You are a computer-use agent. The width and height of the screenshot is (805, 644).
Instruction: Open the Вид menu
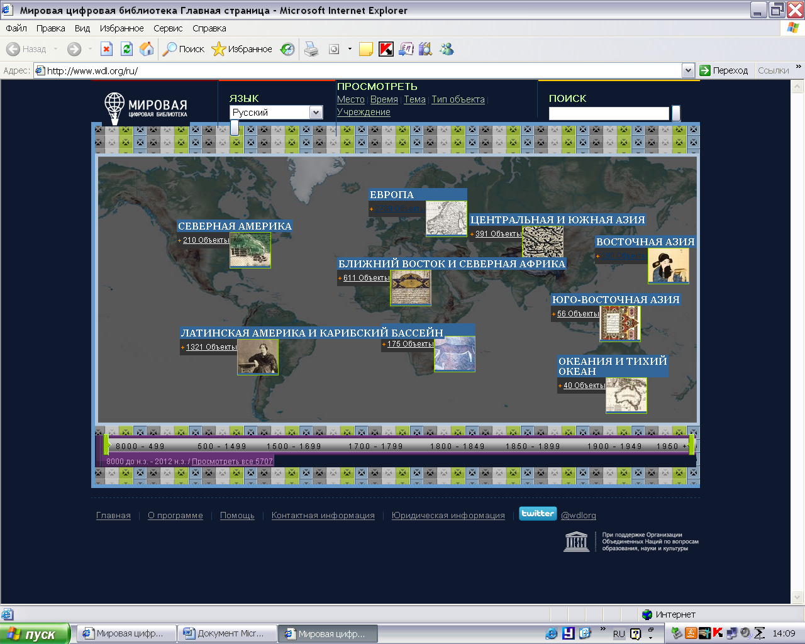click(82, 28)
